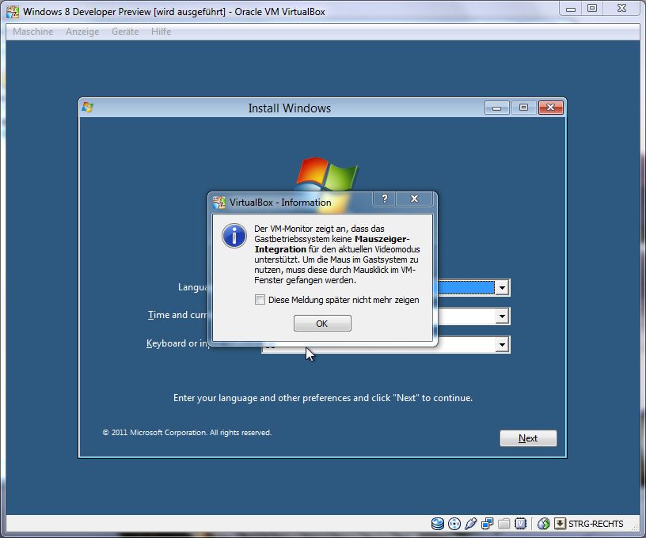Open the Hilfe menu

(161, 32)
